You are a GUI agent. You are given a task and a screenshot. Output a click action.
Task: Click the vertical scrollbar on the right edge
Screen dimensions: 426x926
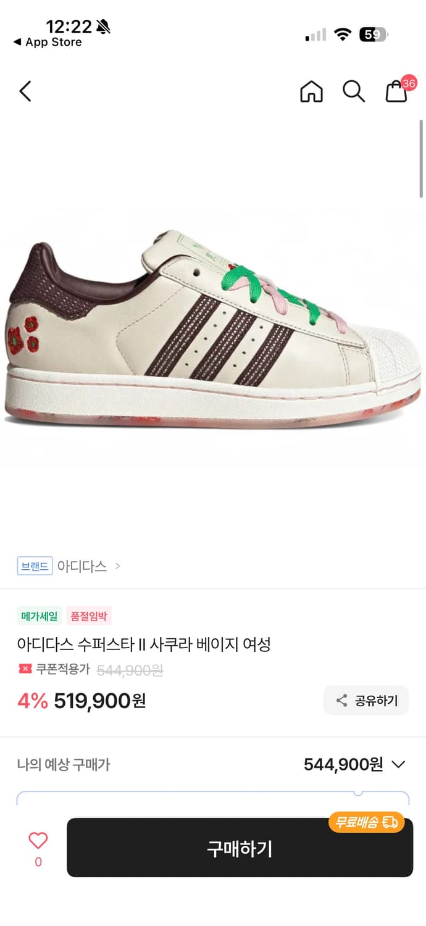pos(421,159)
